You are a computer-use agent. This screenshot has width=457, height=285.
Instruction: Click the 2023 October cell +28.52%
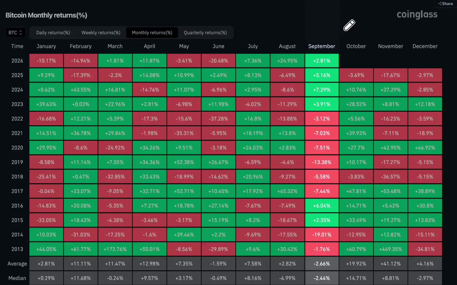point(356,104)
